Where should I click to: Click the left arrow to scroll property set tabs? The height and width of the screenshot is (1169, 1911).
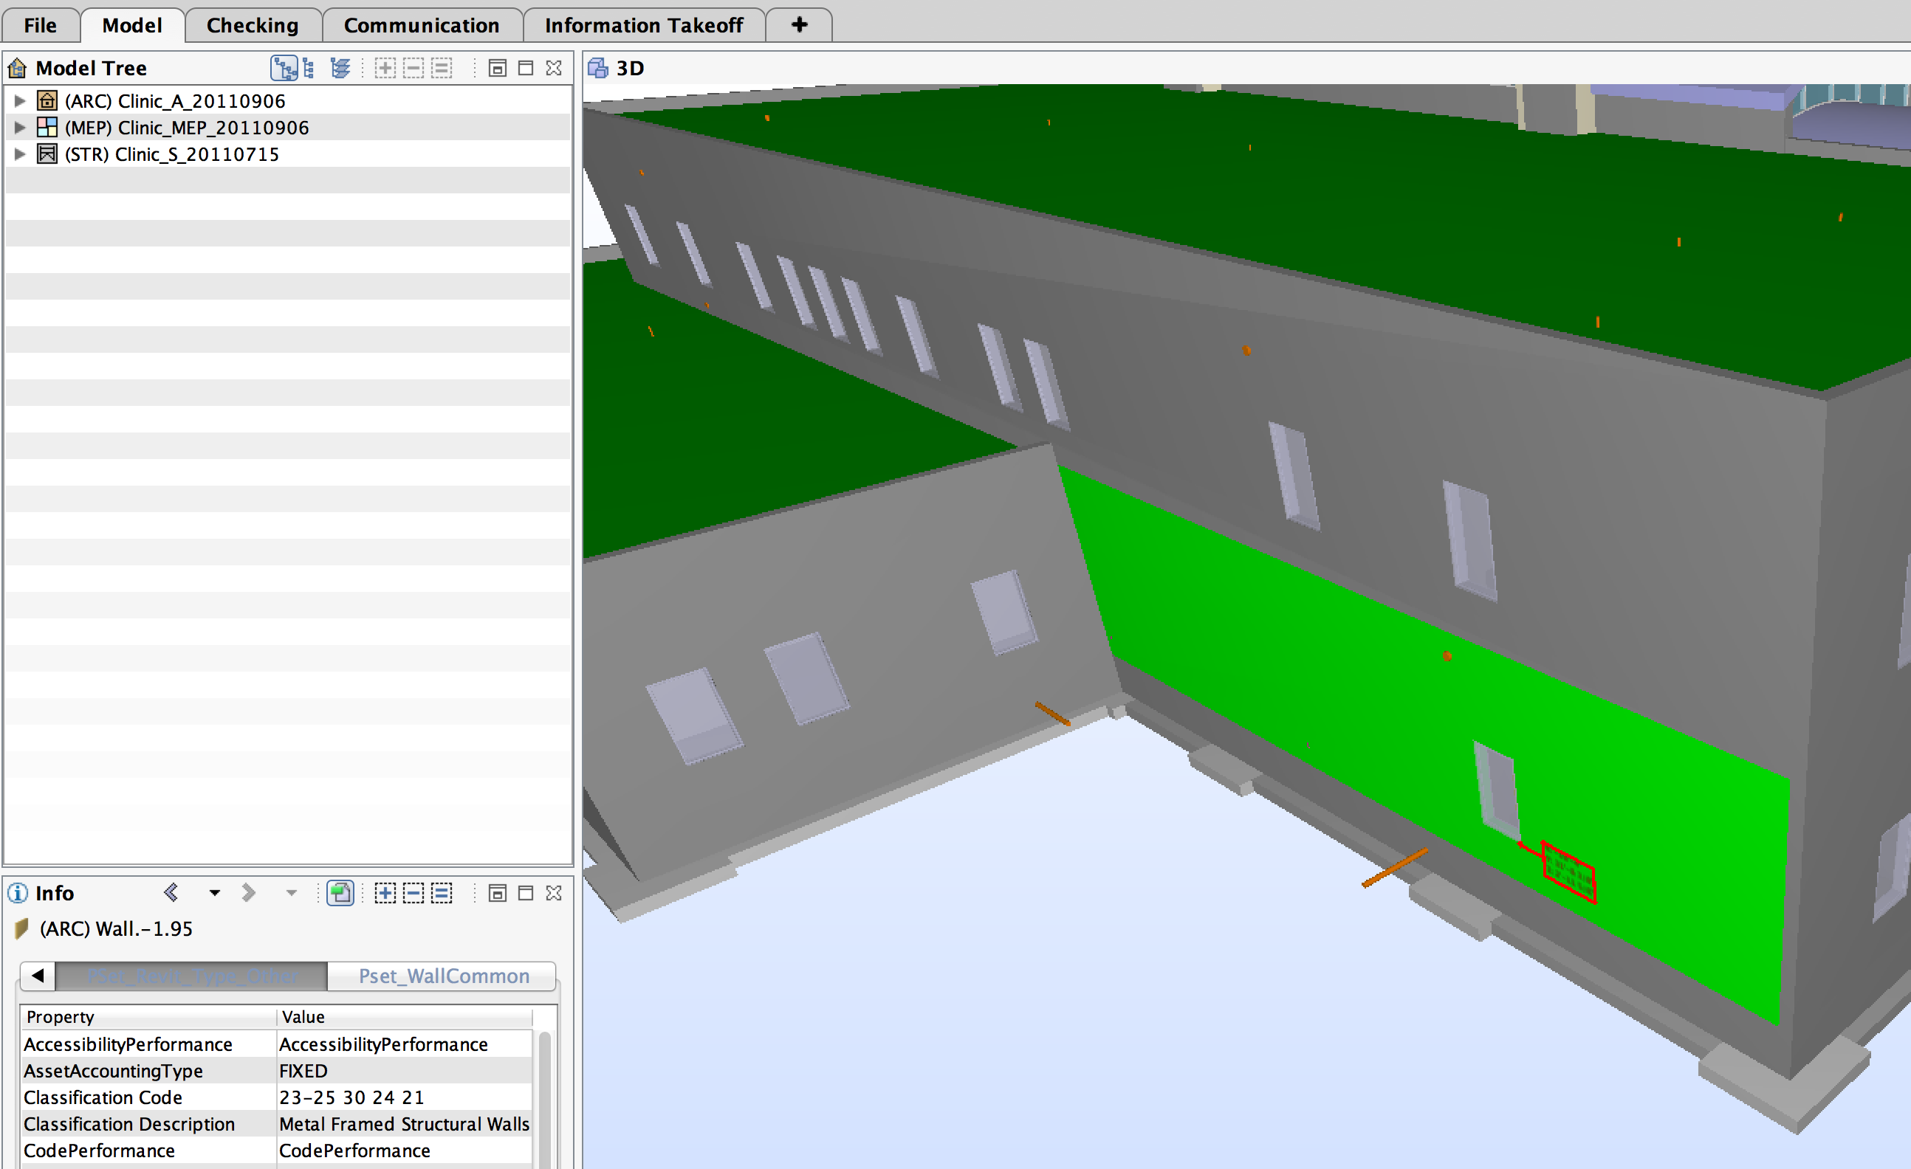(37, 976)
